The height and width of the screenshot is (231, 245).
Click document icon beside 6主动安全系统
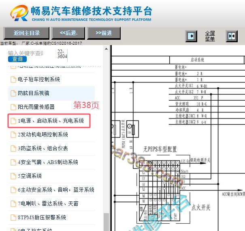click(13, 190)
